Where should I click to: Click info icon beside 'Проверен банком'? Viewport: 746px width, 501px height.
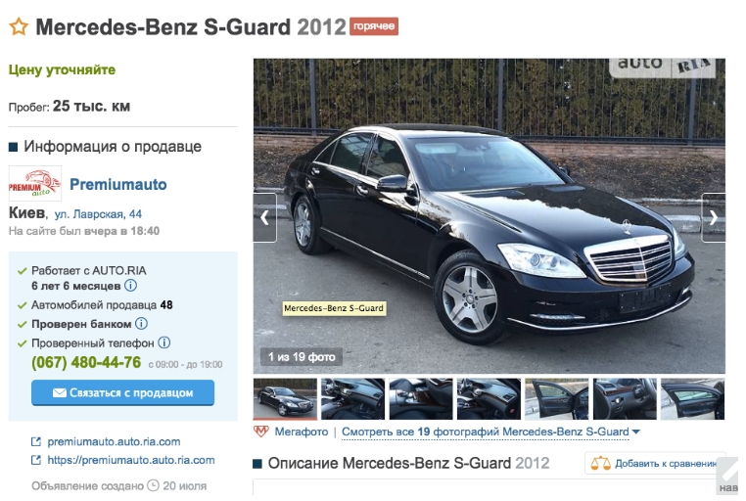141,324
